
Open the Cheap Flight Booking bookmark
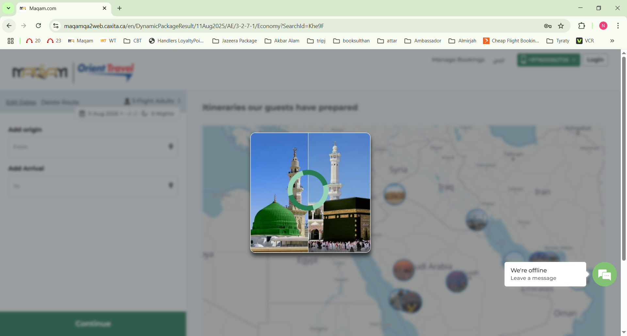point(511,41)
